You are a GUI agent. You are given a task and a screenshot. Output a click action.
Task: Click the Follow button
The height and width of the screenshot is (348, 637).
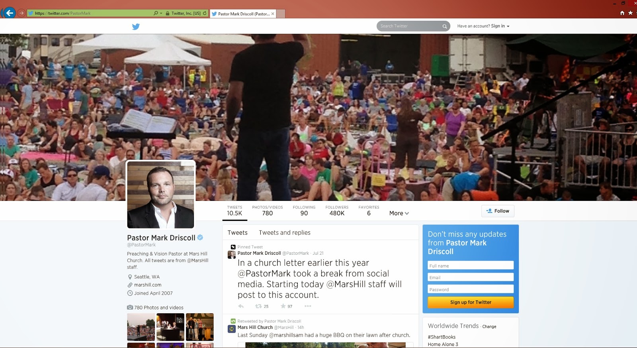tap(498, 211)
